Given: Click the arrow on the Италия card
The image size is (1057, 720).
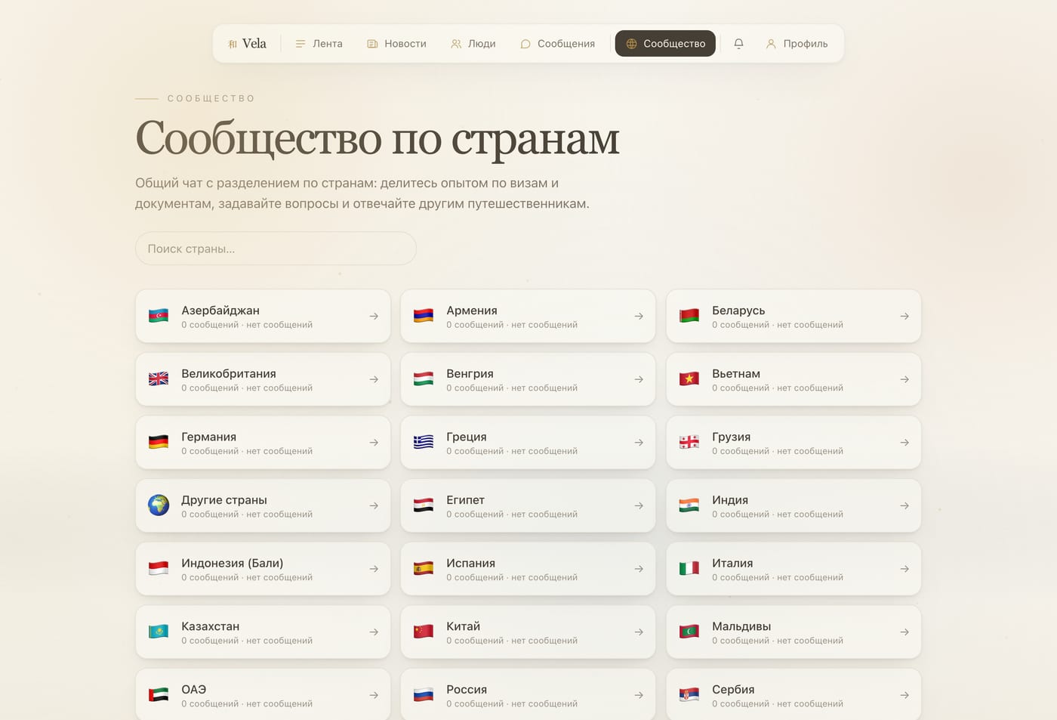Looking at the screenshot, I should tap(904, 569).
